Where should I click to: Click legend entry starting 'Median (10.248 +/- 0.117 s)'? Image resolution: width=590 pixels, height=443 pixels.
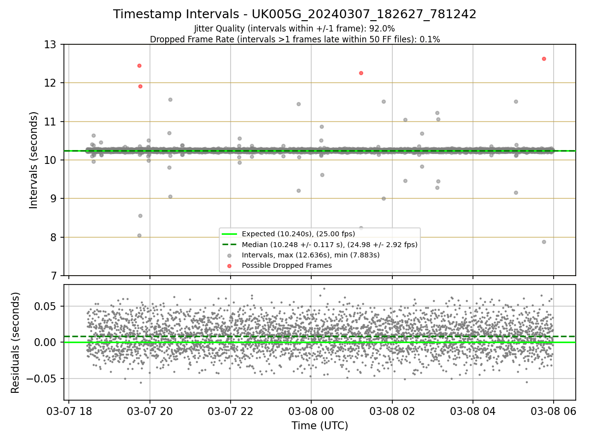[x=329, y=245]
